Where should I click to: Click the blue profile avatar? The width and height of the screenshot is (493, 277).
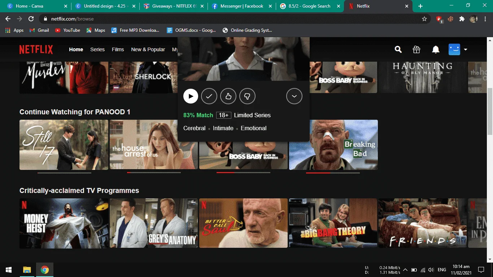coord(454,49)
